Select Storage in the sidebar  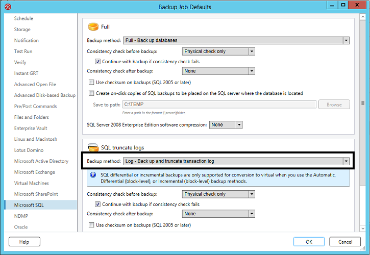click(22, 30)
